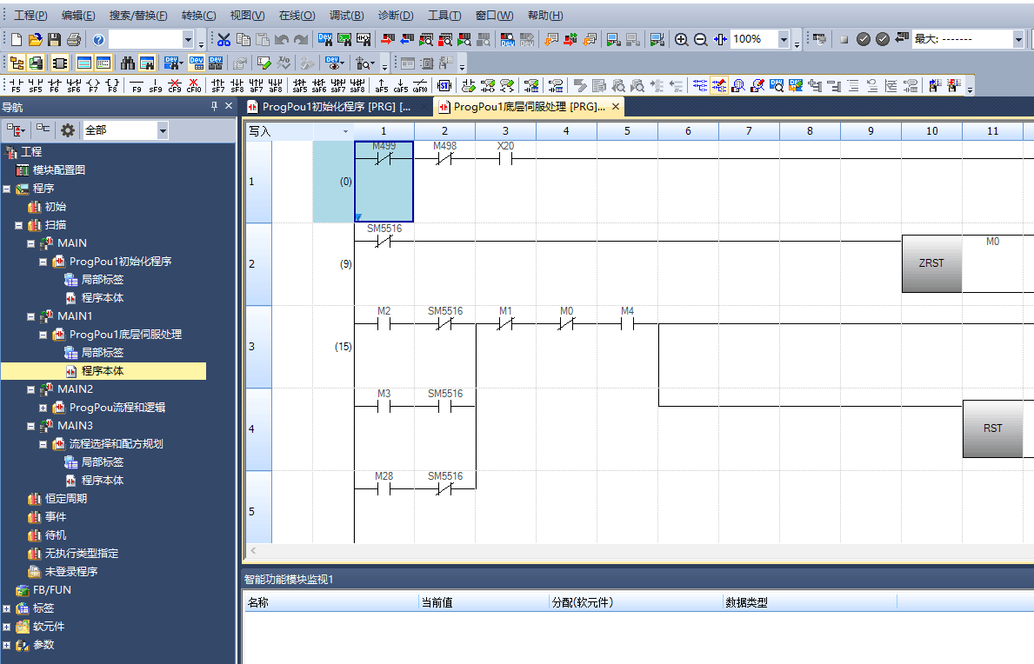The width and height of the screenshot is (1034, 664).
Task: Open the navigation settings gear icon
Action: [x=68, y=130]
